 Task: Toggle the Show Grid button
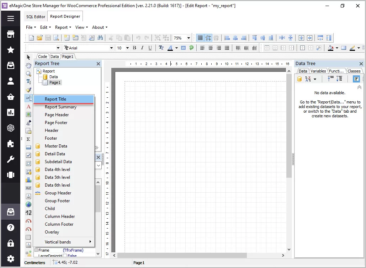pyautogui.click(x=200, y=38)
